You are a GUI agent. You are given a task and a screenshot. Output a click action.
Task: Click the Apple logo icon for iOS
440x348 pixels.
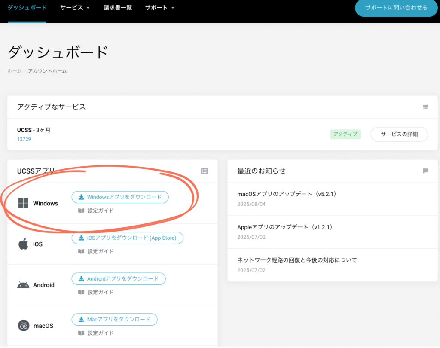point(23,244)
